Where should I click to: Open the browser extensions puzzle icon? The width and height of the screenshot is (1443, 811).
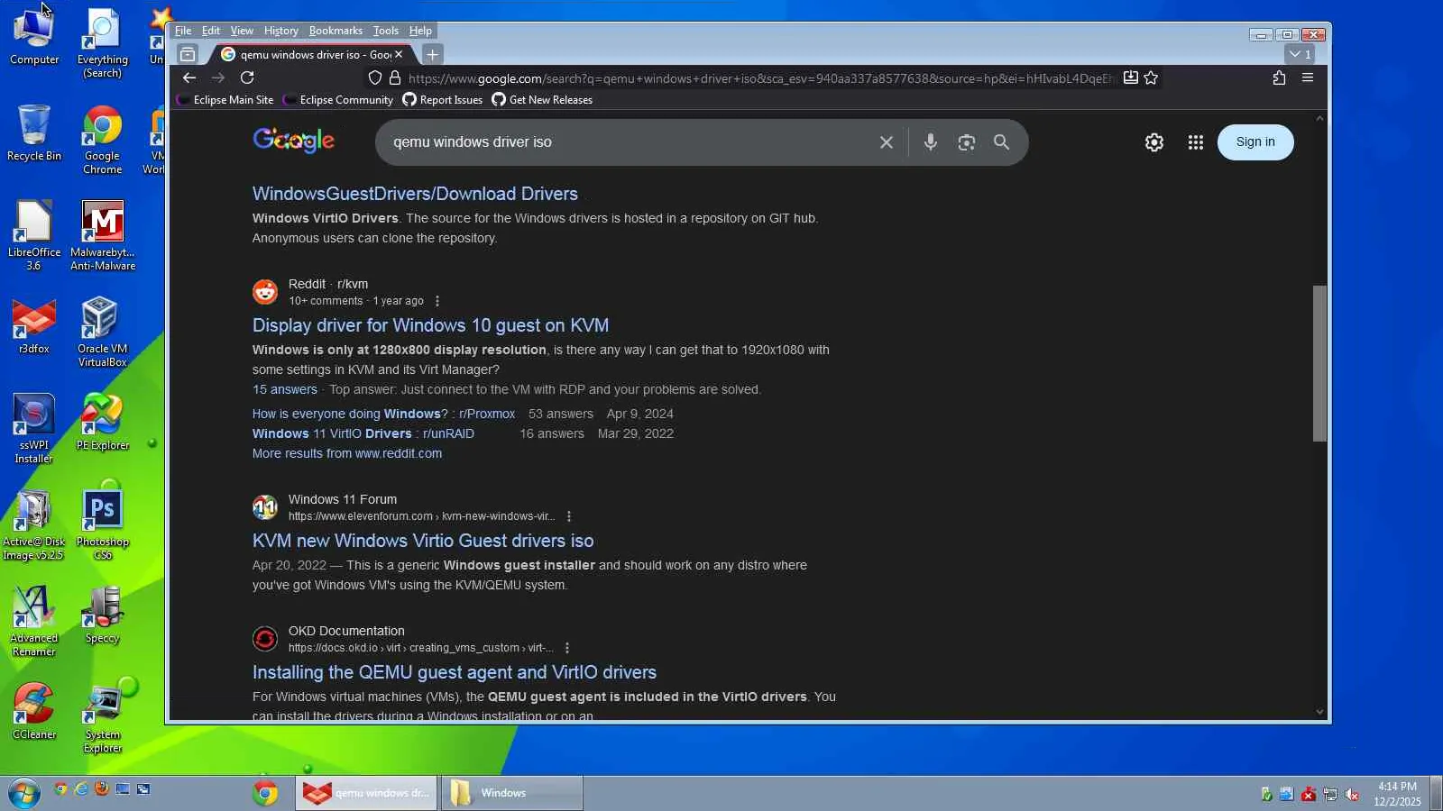[1279, 78]
